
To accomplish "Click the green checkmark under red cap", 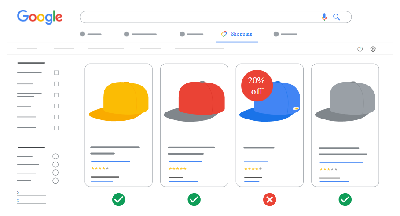I will click(194, 199).
